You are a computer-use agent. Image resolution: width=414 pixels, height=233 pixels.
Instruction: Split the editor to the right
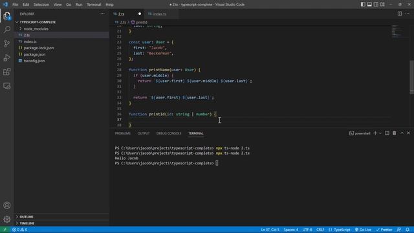click(x=400, y=14)
